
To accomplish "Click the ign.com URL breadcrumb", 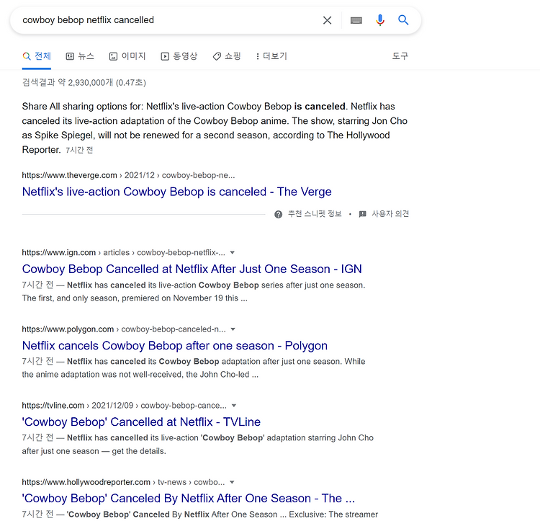I will (123, 253).
